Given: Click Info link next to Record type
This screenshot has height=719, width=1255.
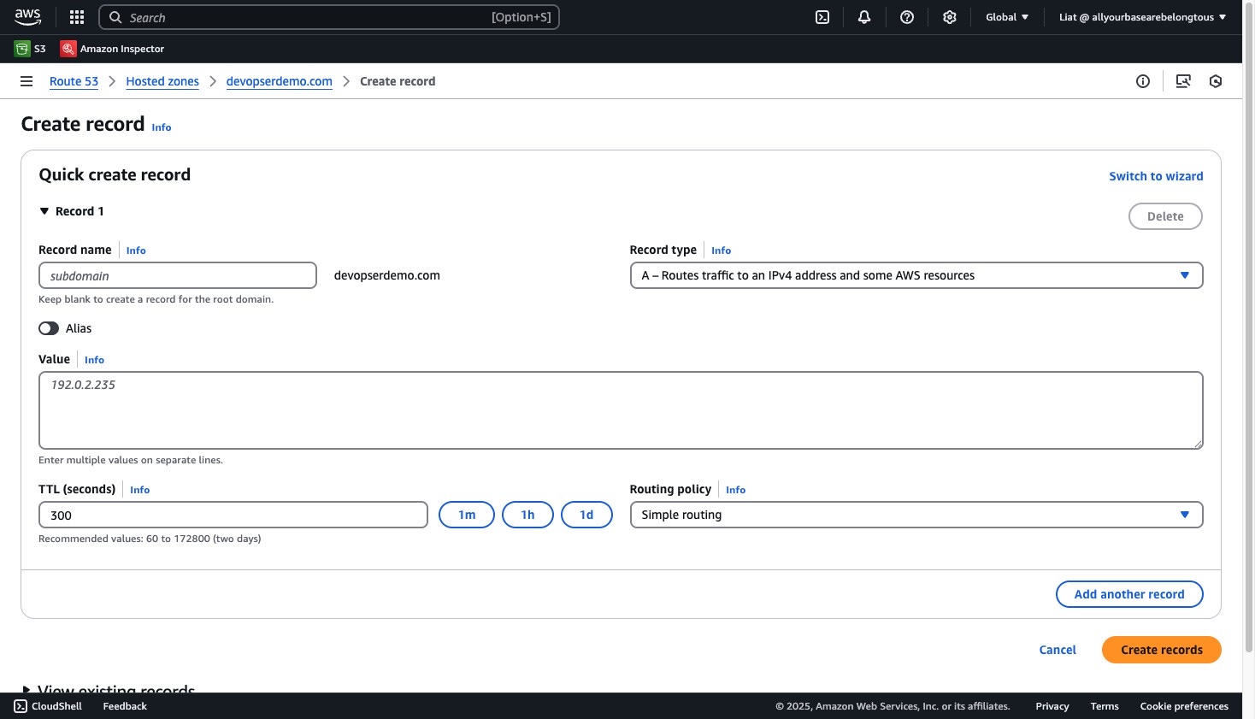Looking at the screenshot, I should pyautogui.click(x=721, y=250).
